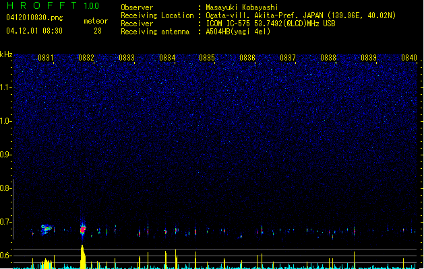Click receiver value ICOM IC-575 53.7492 MHz USB
The width and height of the screenshot is (424, 269).
click(x=270, y=24)
